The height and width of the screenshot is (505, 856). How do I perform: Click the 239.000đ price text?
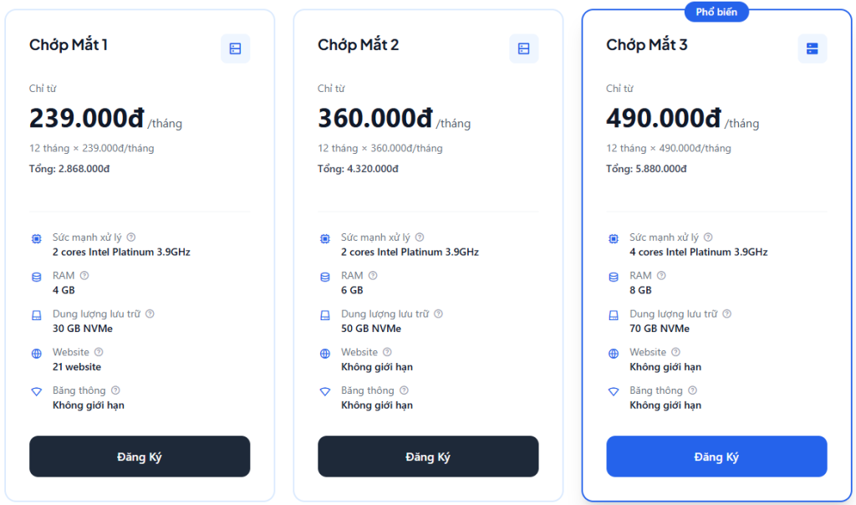(x=87, y=118)
